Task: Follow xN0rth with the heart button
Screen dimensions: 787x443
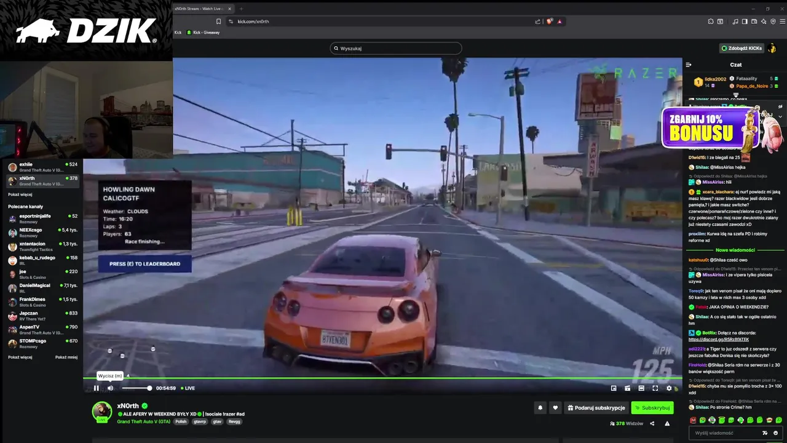Action: 555,407
